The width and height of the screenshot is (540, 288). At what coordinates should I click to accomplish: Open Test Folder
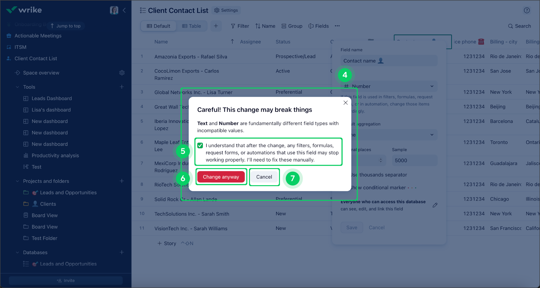(44, 238)
